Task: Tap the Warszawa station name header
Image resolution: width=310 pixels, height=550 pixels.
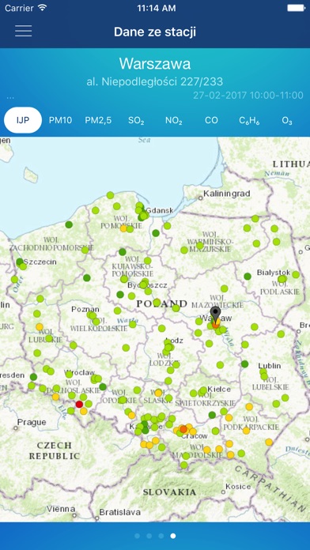Action: (155, 64)
